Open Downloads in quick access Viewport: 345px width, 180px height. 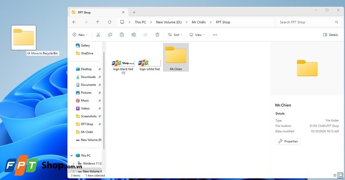pyautogui.click(x=85, y=77)
